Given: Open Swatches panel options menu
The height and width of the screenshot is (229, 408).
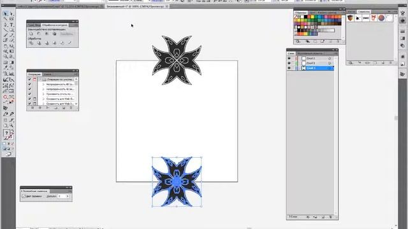Looking at the screenshot, I should pyautogui.click(x=343, y=13).
